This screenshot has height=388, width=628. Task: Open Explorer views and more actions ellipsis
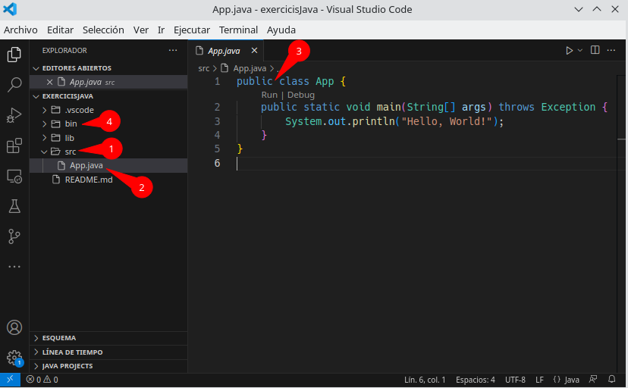tap(173, 51)
